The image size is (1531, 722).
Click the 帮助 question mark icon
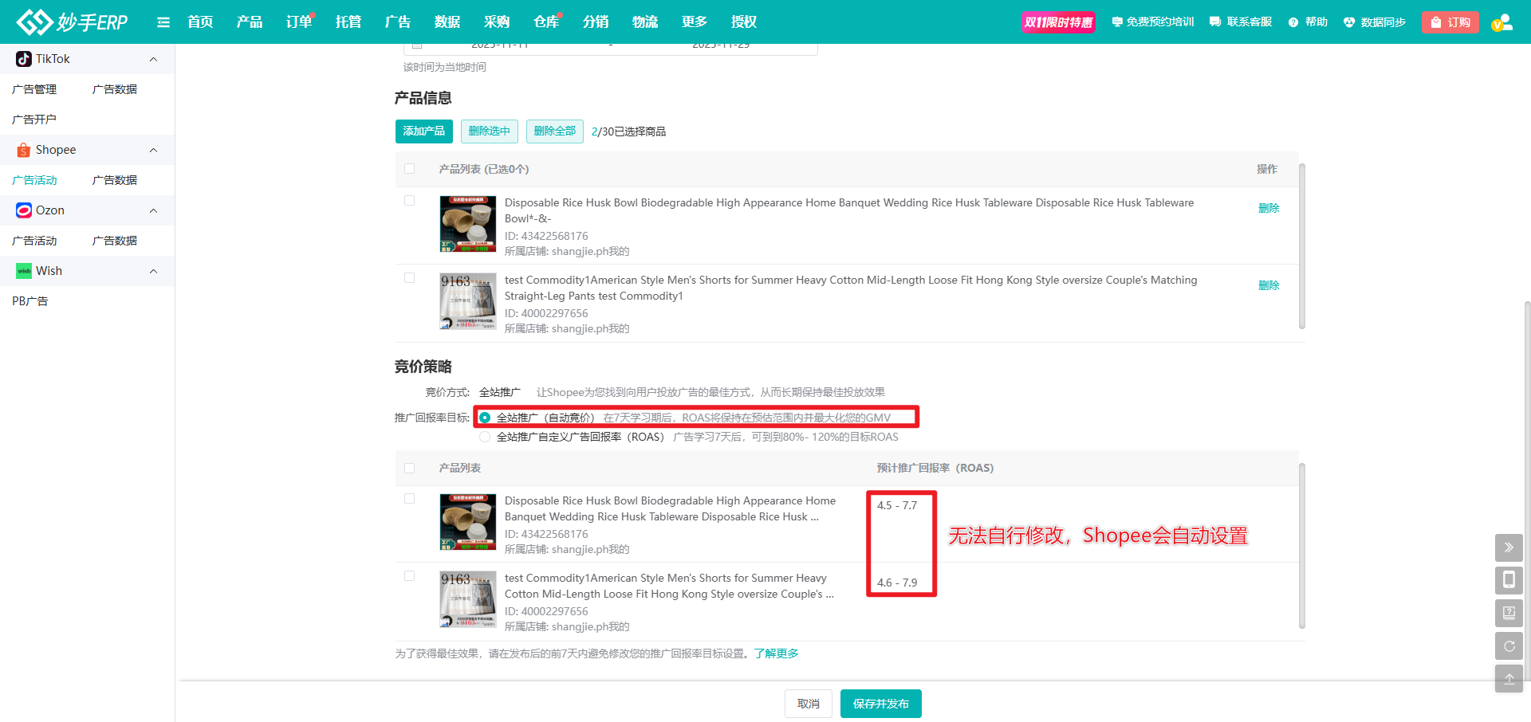pyautogui.click(x=1293, y=22)
